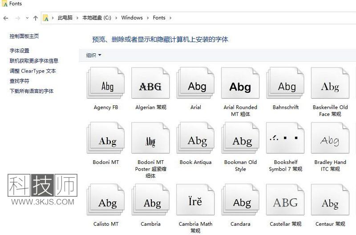The width and height of the screenshot is (356, 235).
Task: Click 下载所有语言的字体 link
Action: [x=32, y=91]
